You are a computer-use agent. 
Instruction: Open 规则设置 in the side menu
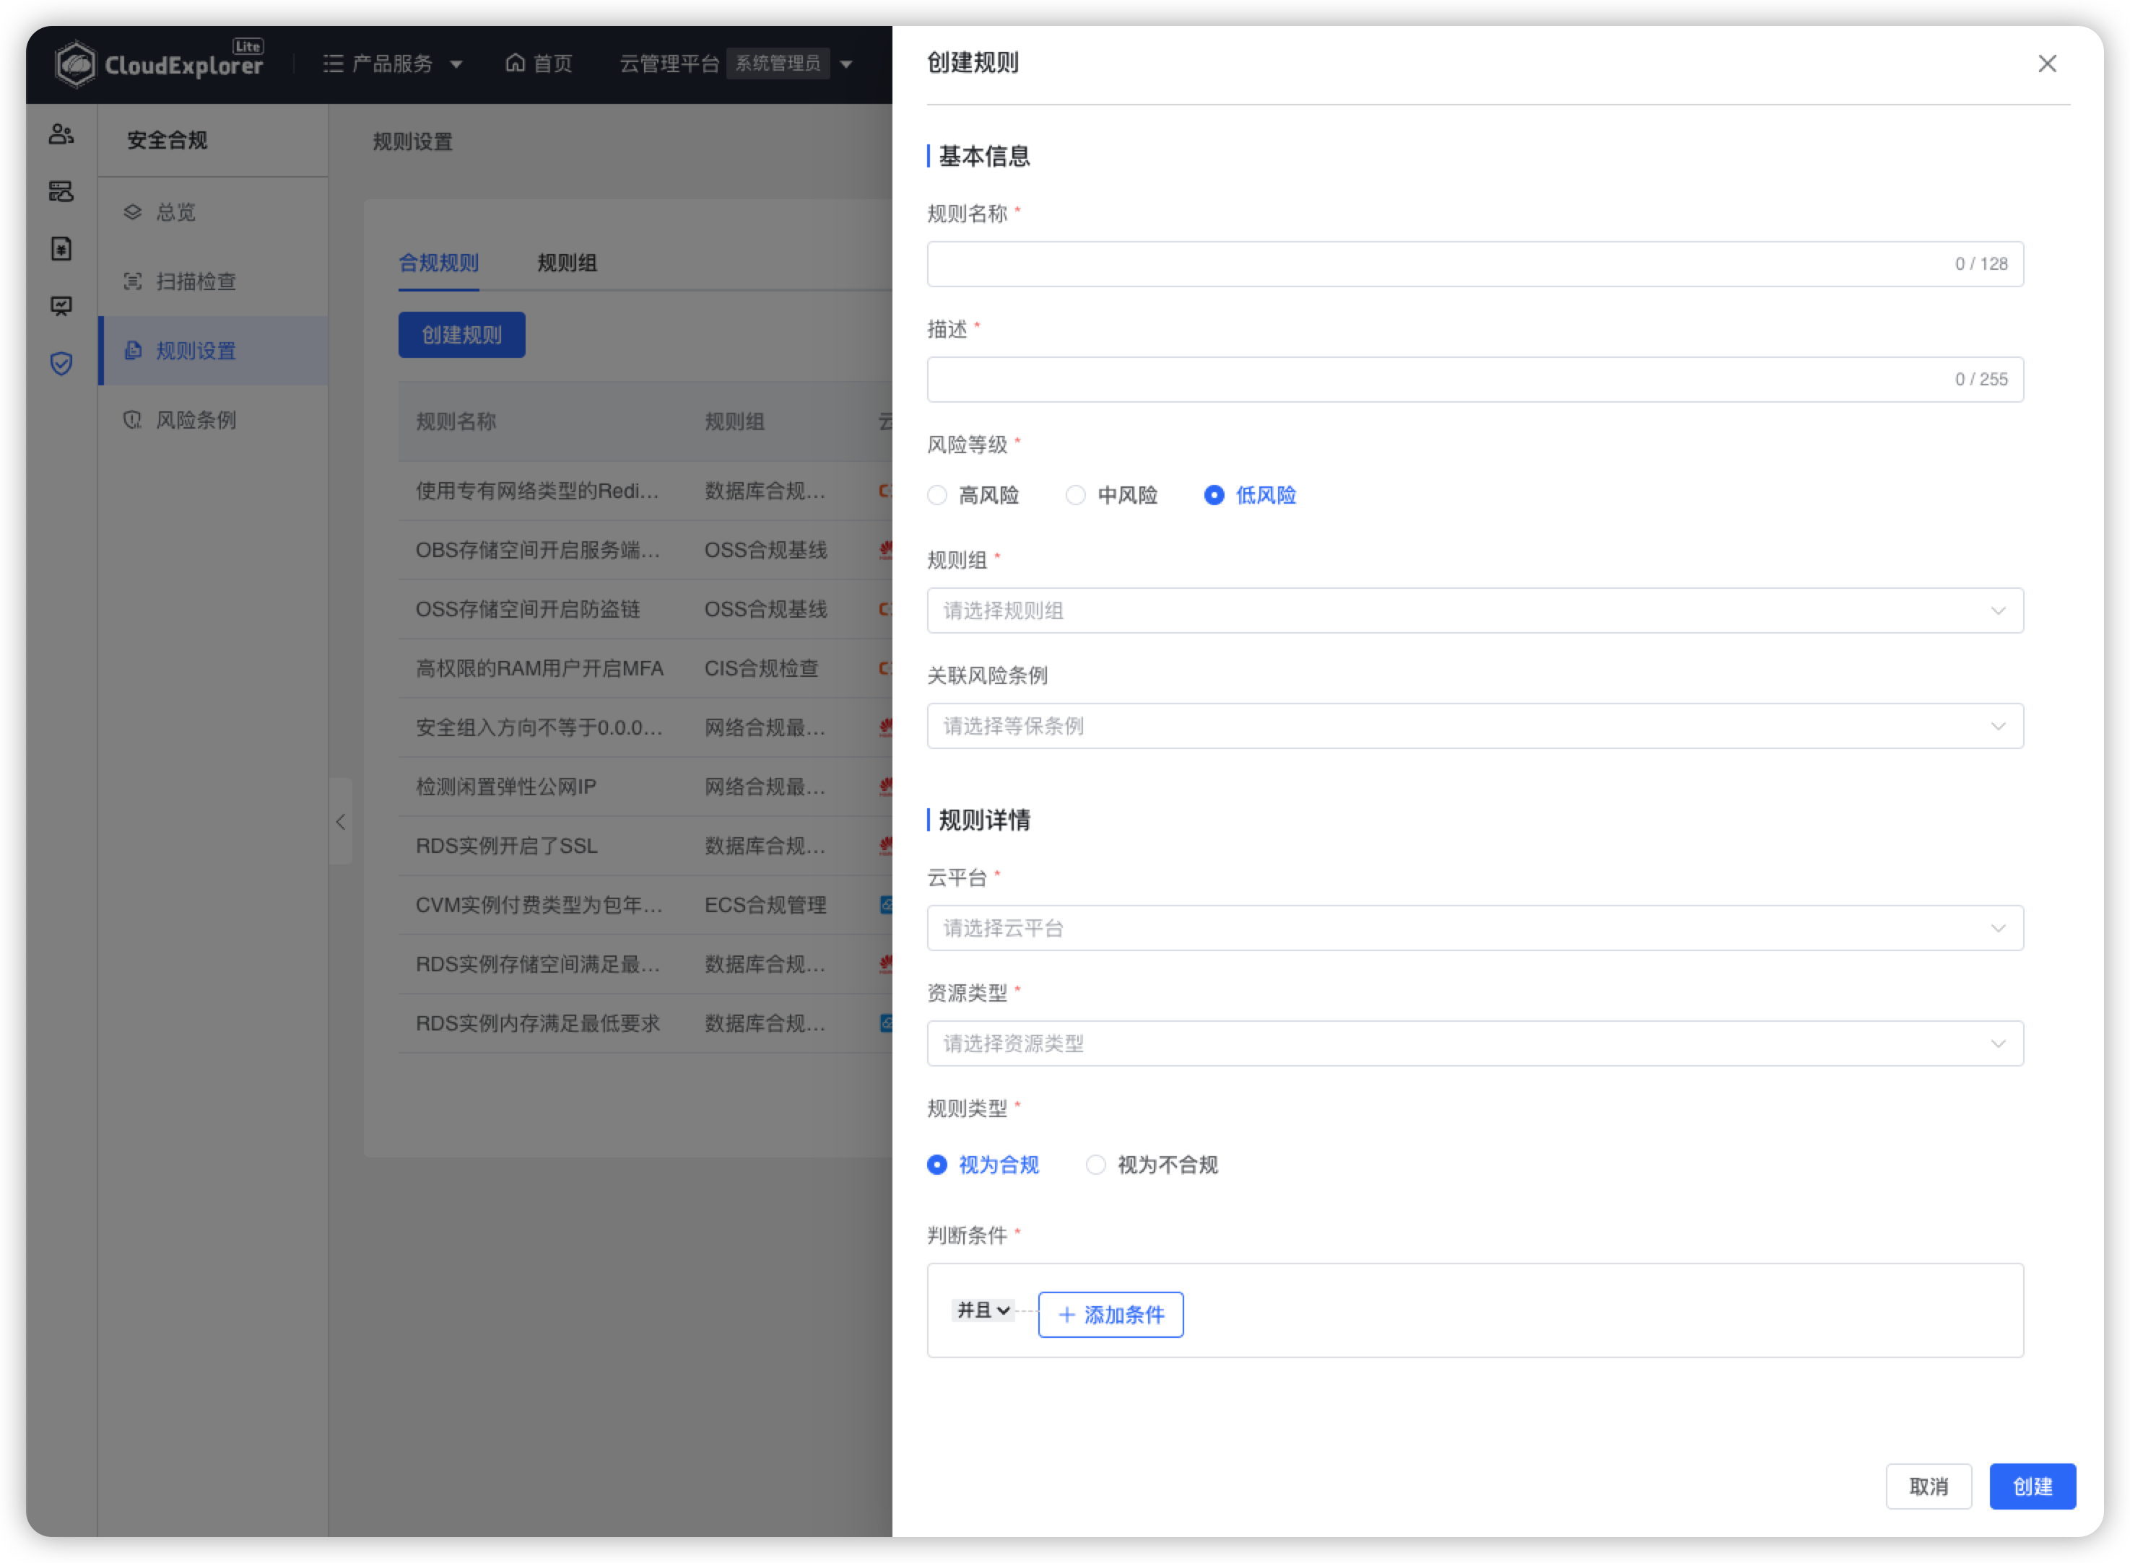[x=213, y=350]
